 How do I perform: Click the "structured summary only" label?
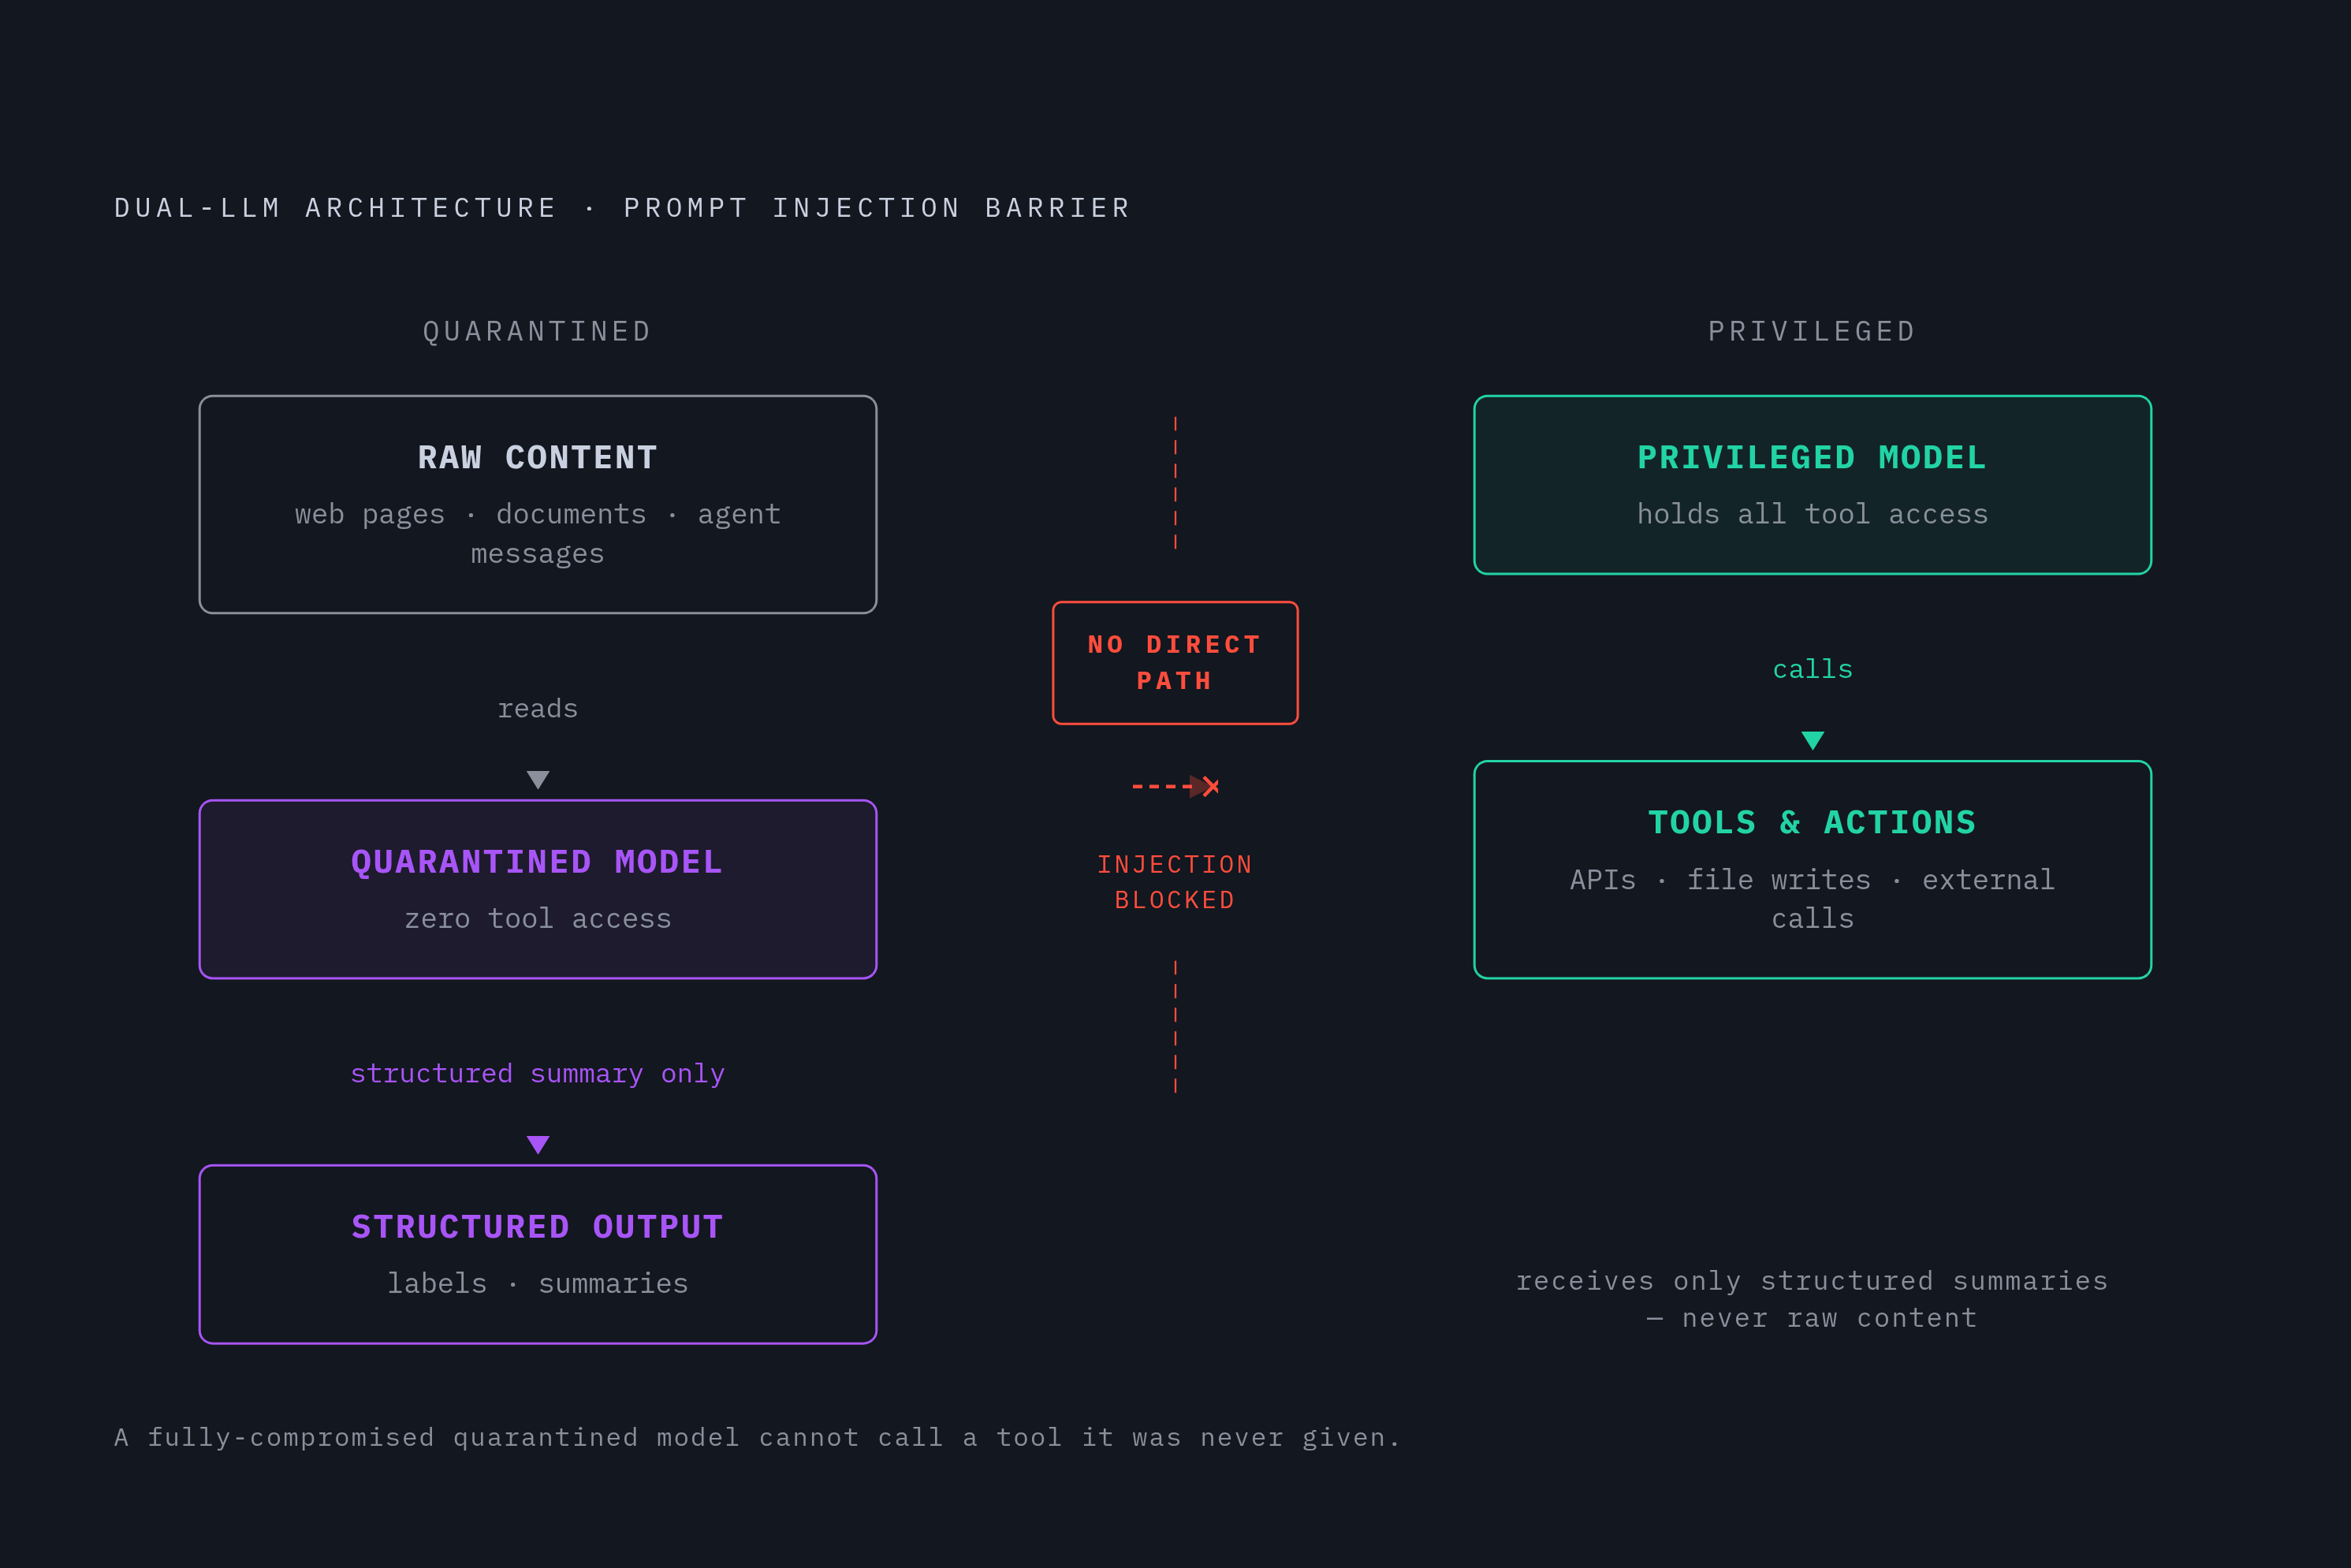pos(538,1073)
